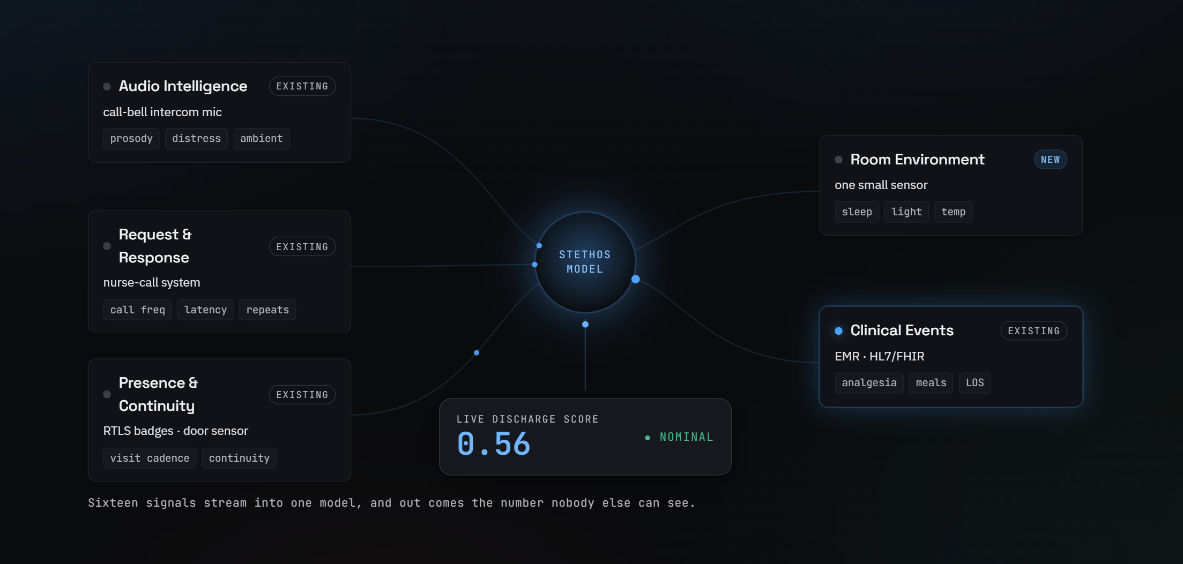Click the Room Environment status dot
Viewport: 1183px width, 564px height.
[839, 160]
